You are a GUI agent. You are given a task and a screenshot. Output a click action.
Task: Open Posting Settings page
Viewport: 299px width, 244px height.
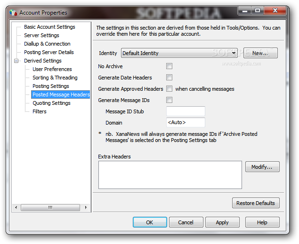(51, 86)
